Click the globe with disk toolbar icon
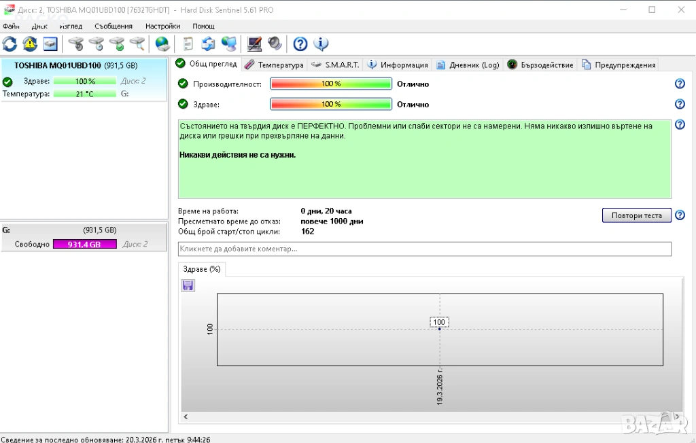The image size is (696, 443). click(162, 44)
